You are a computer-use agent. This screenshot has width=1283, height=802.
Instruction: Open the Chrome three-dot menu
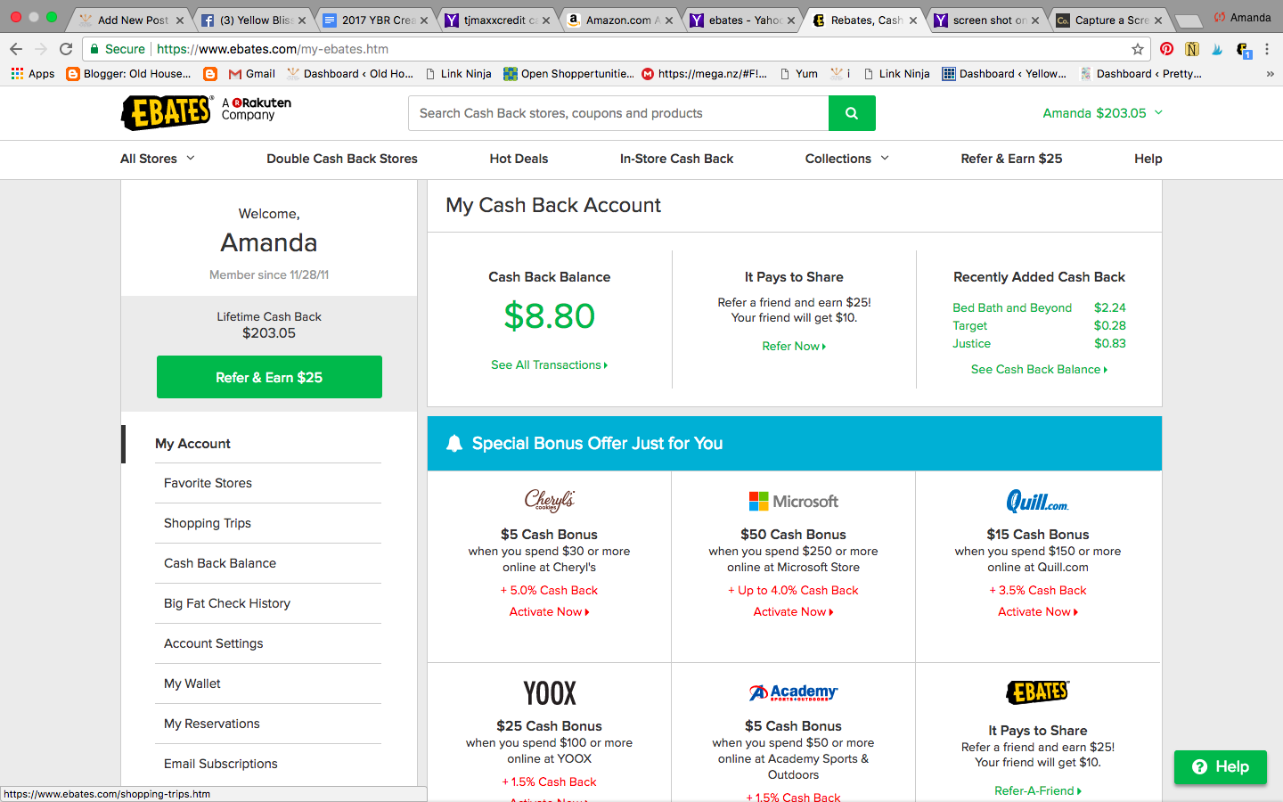(1266, 49)
